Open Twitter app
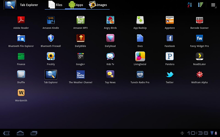220x137 pixels. (170, 74)
